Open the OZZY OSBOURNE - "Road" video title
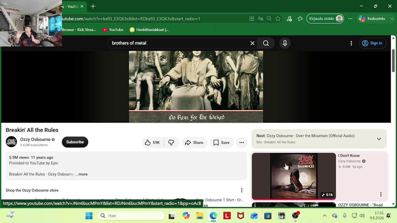Image resolution: width=397 pixels, height=223 pixels. coord(360,205)
